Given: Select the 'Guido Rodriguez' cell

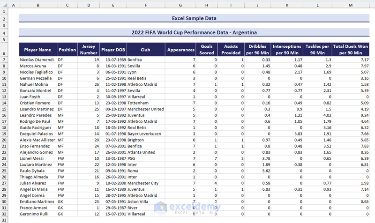Looking at the screenshot, I should tap(38, 127).
